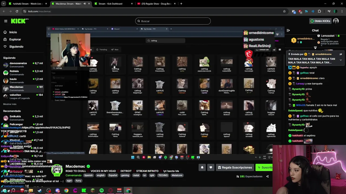Open Opera from the taskbar
This screenshot has height=194, width=346.
point(111,191)
